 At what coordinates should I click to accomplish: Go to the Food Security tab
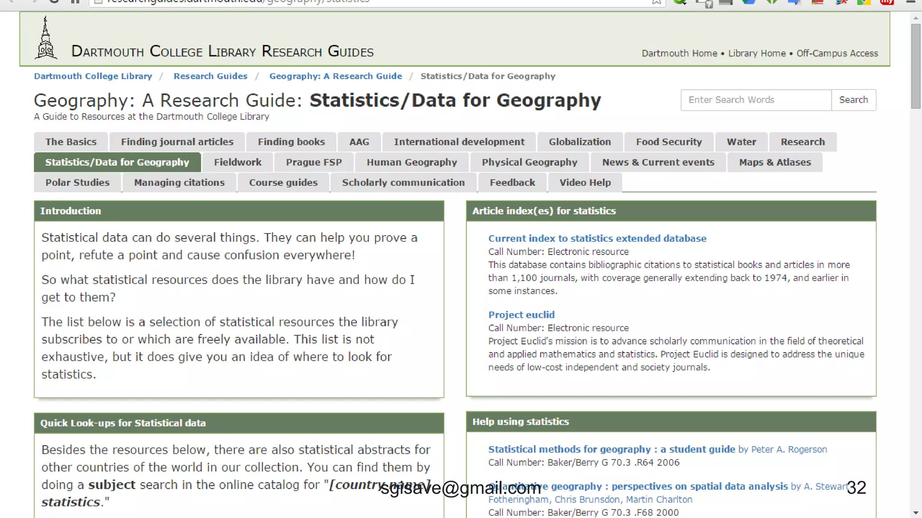coord(669,142)
